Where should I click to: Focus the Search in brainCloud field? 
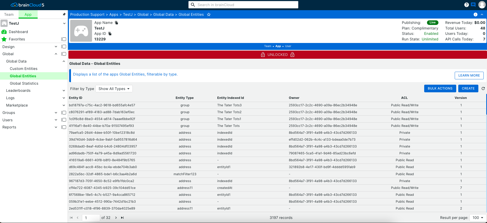243,5
